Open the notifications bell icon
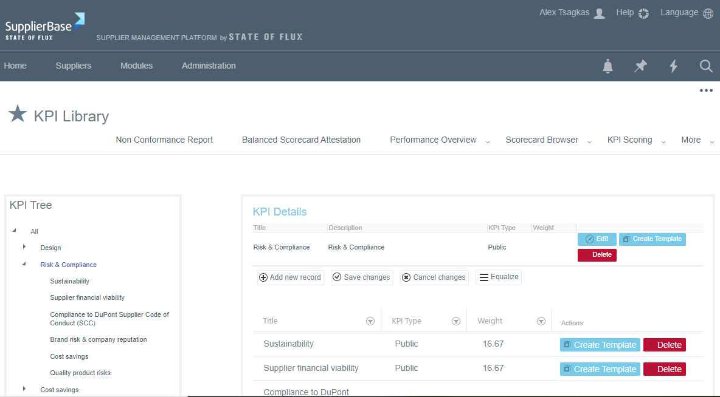720x397 pixels. tap(607, 66)
